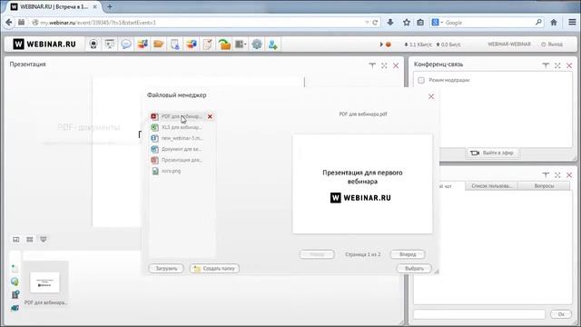Reload the page with the refresh icon

375,22
